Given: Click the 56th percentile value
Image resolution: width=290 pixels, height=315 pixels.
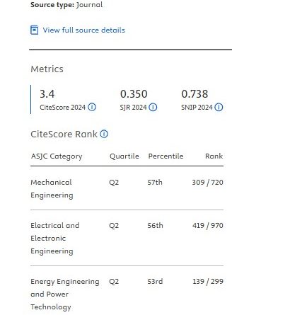Looking at the screenshot, I should point(155,225).
